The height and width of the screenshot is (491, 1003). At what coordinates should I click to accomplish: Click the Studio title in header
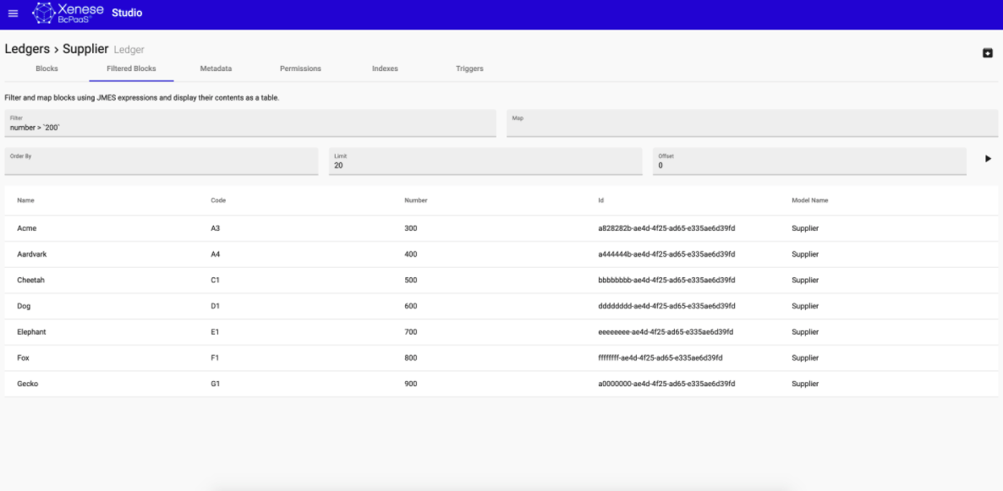pos(127,13)
